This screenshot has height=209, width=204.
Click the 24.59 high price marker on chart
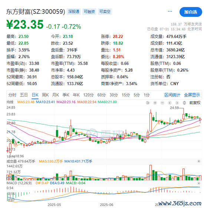point(174,108)
